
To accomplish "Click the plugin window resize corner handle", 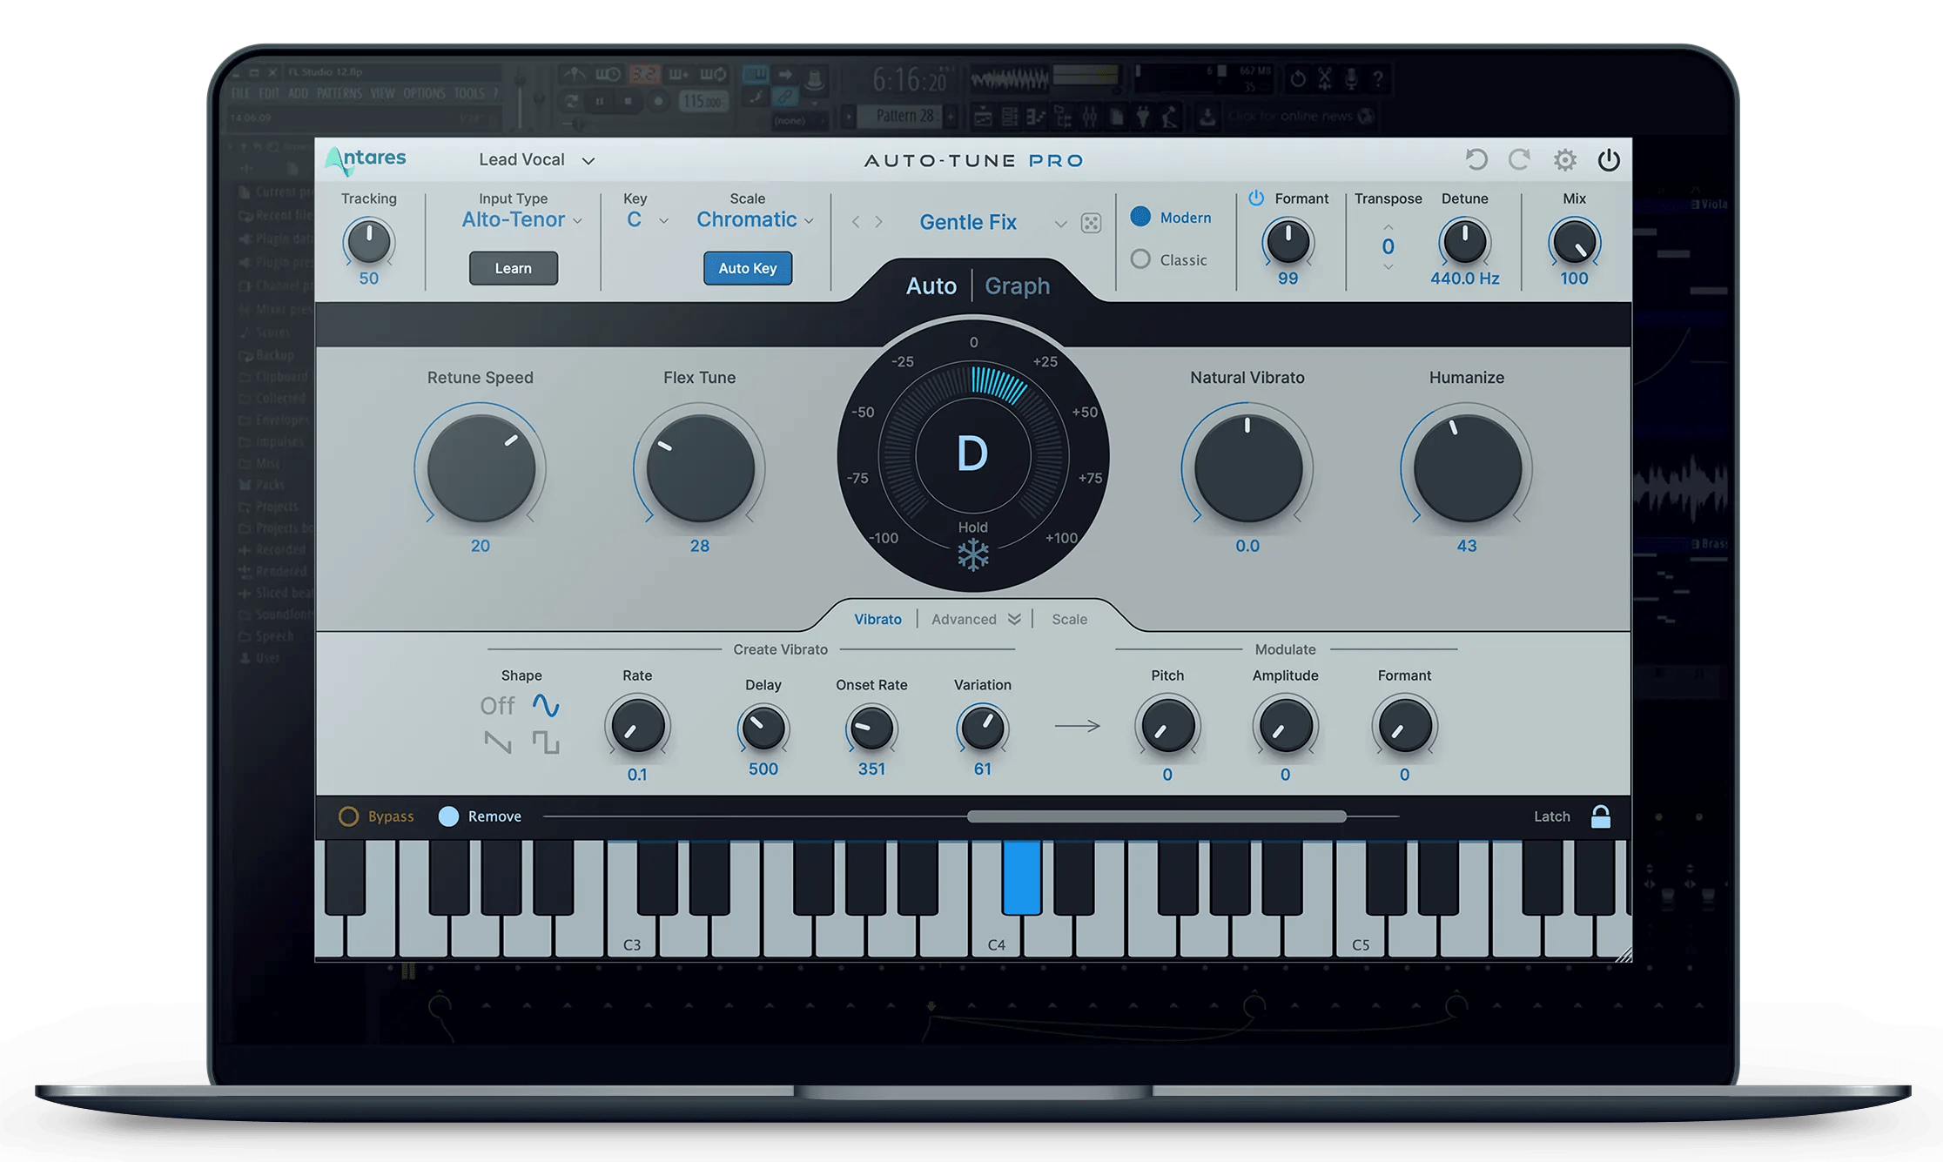I will [1624, 954].
